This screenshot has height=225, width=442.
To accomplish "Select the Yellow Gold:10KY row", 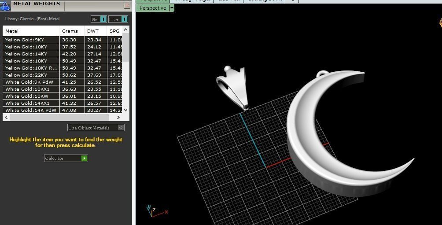I will click(x=63, y=47).
